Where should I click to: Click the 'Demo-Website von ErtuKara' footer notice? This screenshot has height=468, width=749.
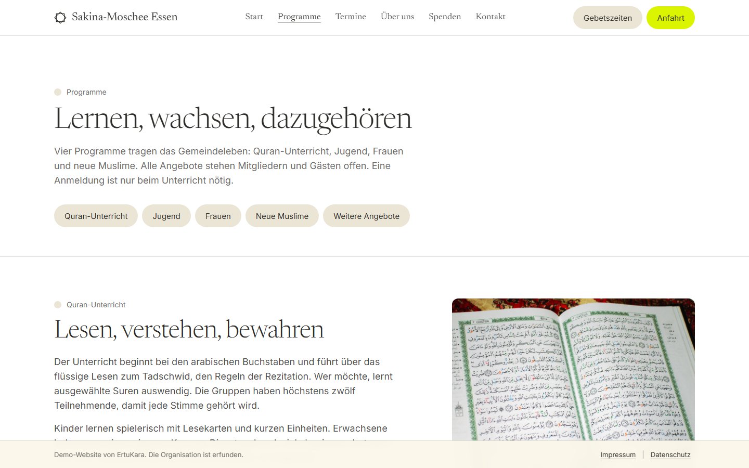pyautogui.click(x=149, y=454)
